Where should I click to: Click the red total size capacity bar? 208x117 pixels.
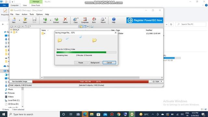click(90, 82)
